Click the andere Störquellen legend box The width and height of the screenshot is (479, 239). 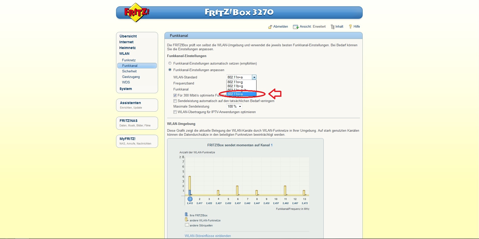(187, 225)
